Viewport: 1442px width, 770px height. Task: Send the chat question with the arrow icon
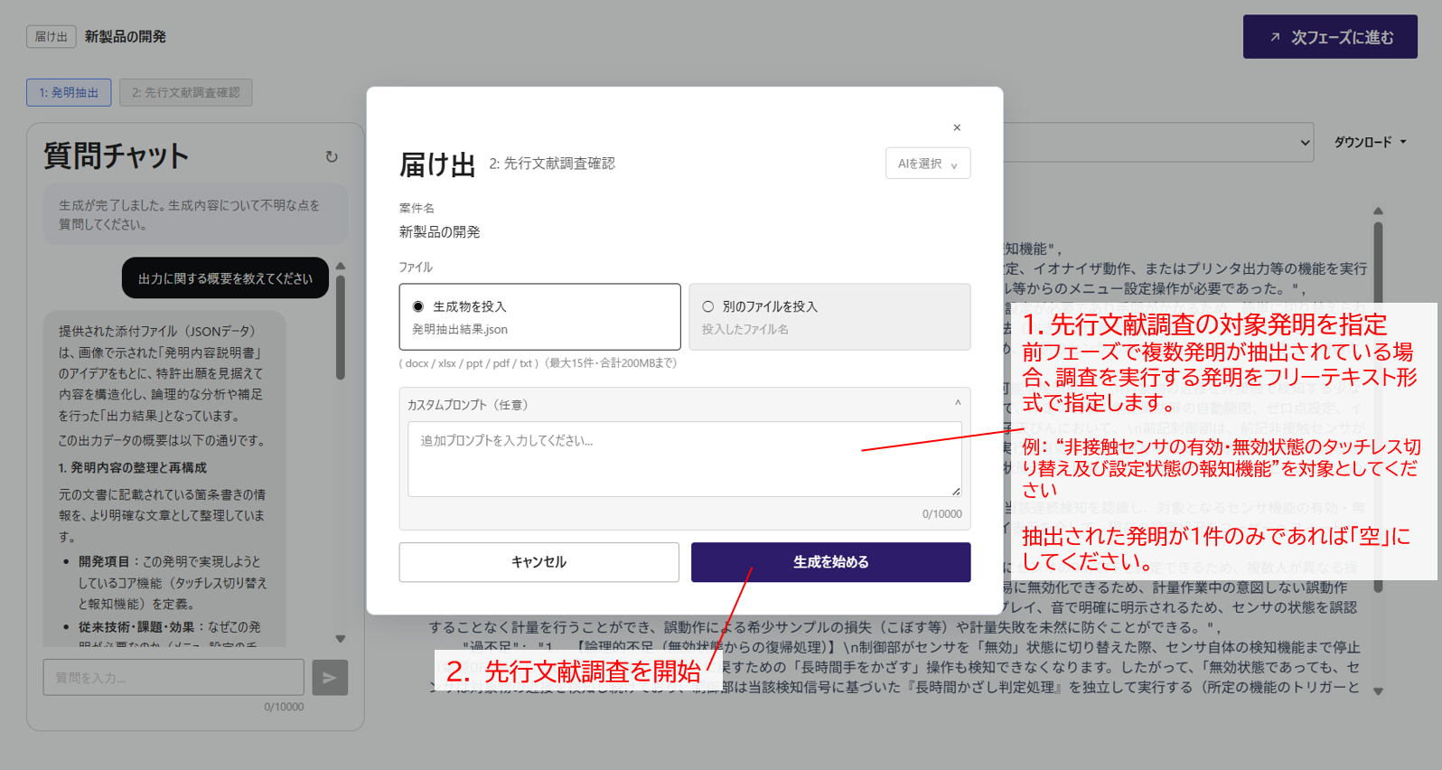tap(330, 677)
